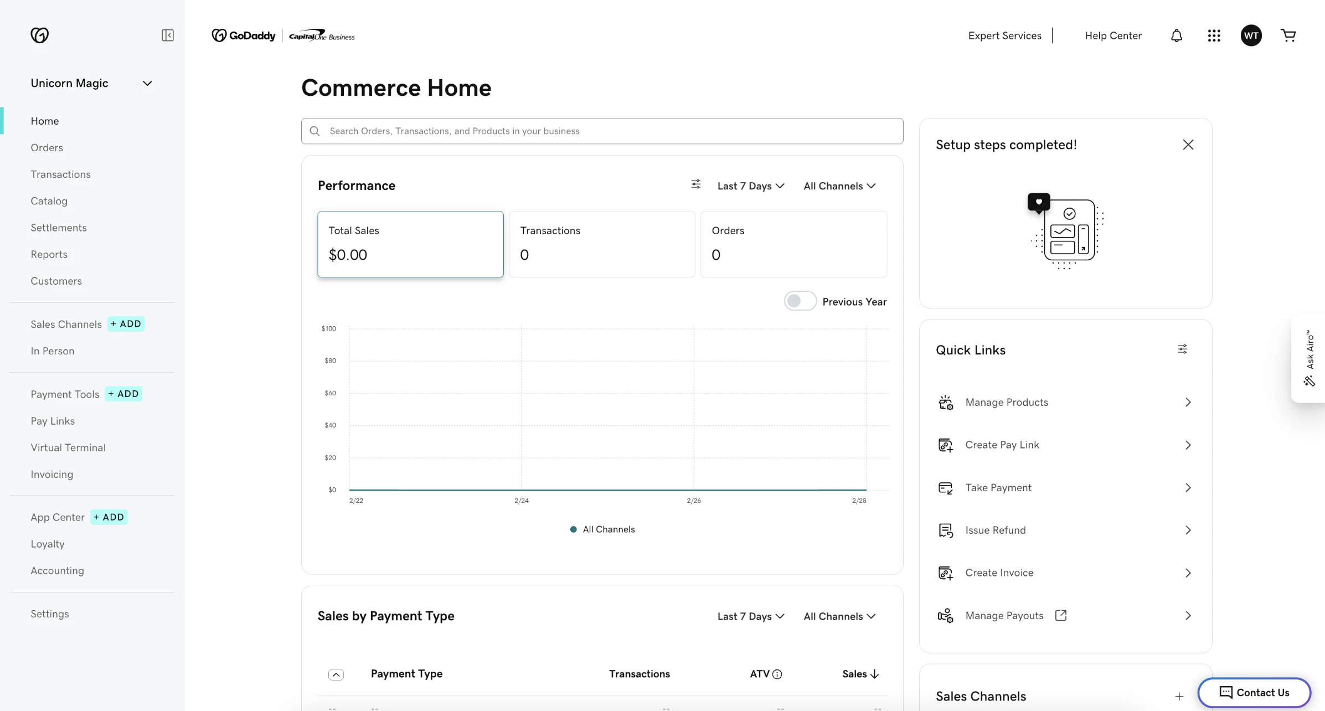Screen dimensions: 1325x711
Task: Collapse the Payment Type table rows
Action: click(x=336, y=674)
